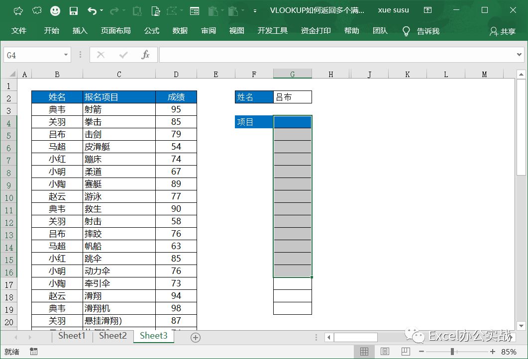
Task: Click the cancel X button in formula bar
Action: (101, 55)
